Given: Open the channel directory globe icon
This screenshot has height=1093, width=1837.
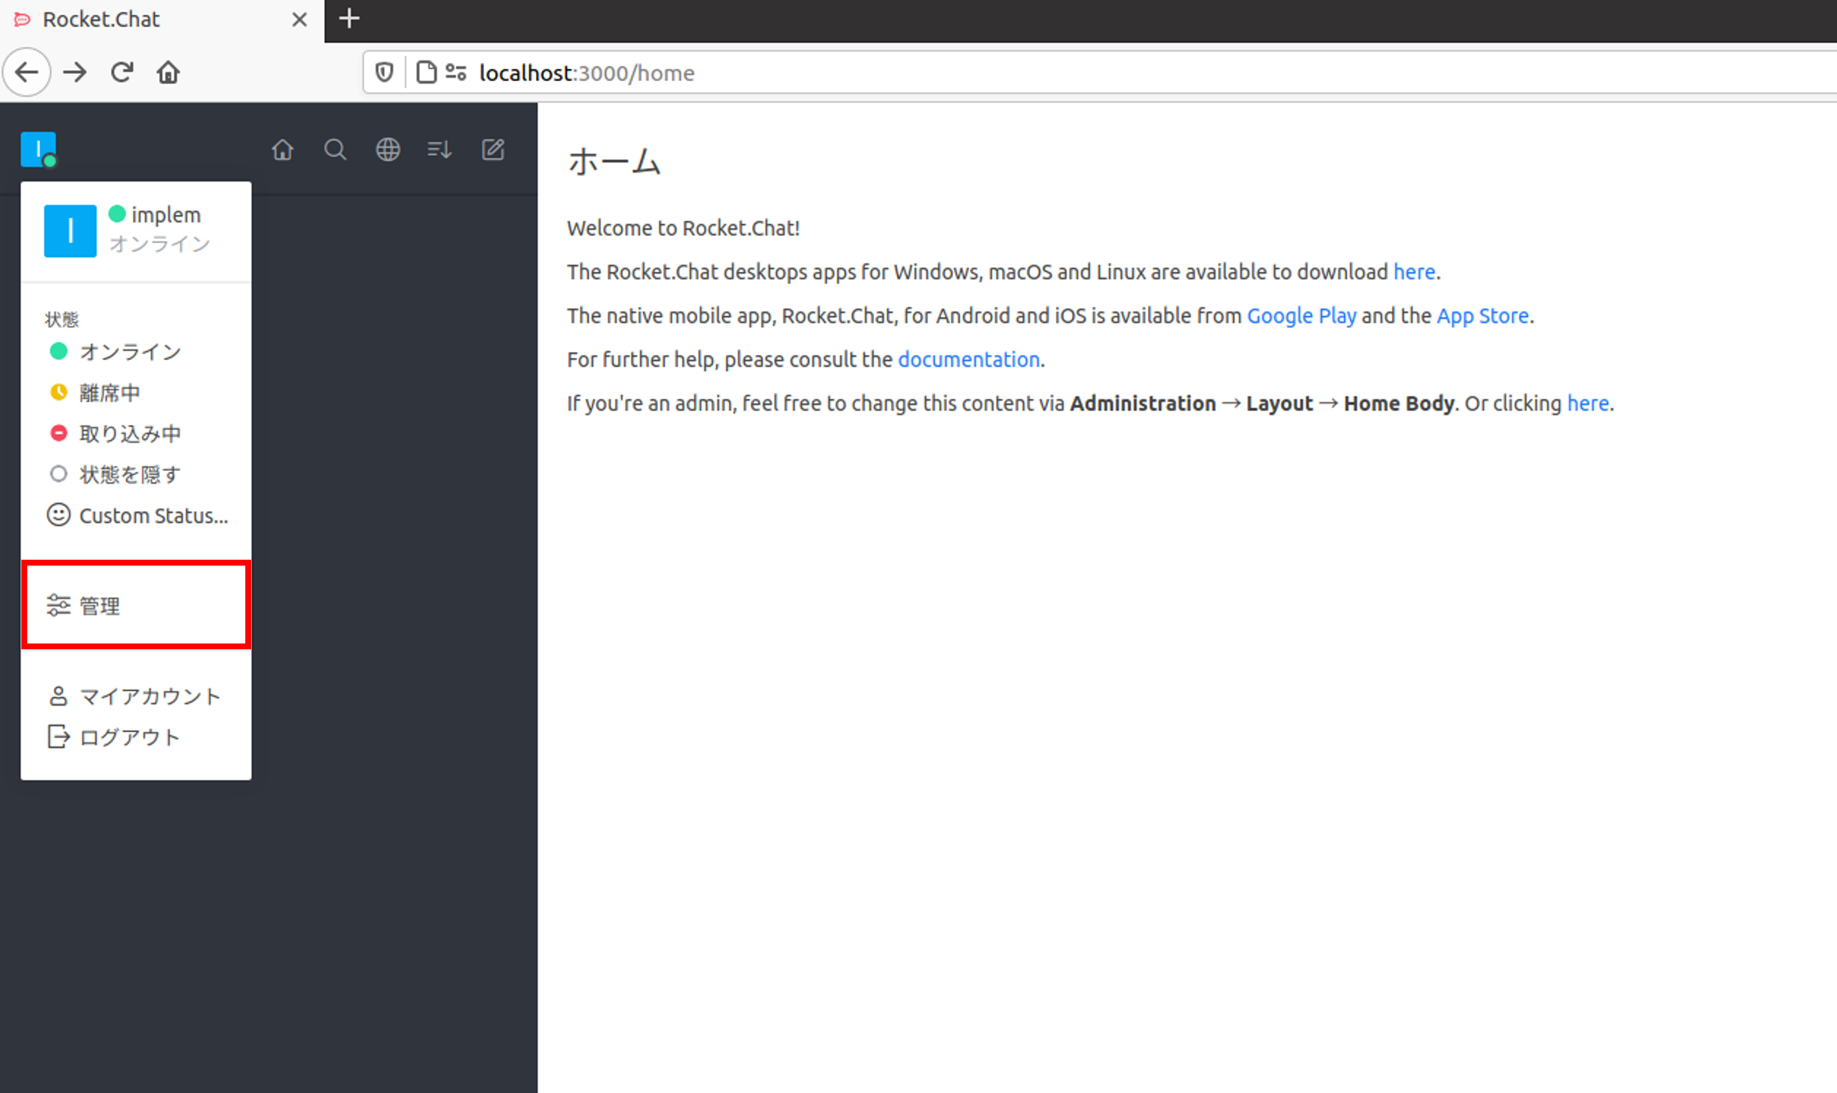Looking at the screenshot, I should (x=388, y=149).
